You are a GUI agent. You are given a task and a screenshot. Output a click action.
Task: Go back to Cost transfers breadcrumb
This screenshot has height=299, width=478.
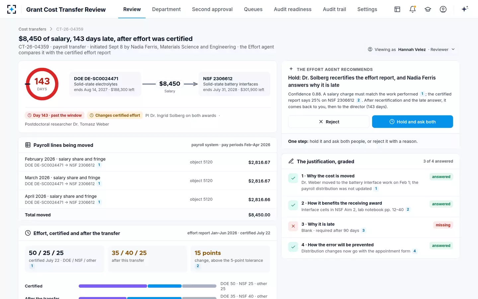(32, 29)
